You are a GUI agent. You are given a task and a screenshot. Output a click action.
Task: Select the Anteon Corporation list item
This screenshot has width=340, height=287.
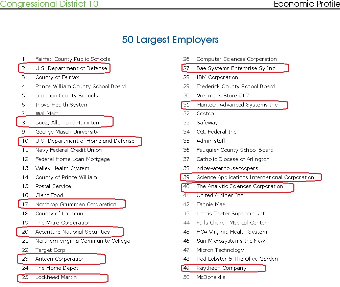pos(60,259)
